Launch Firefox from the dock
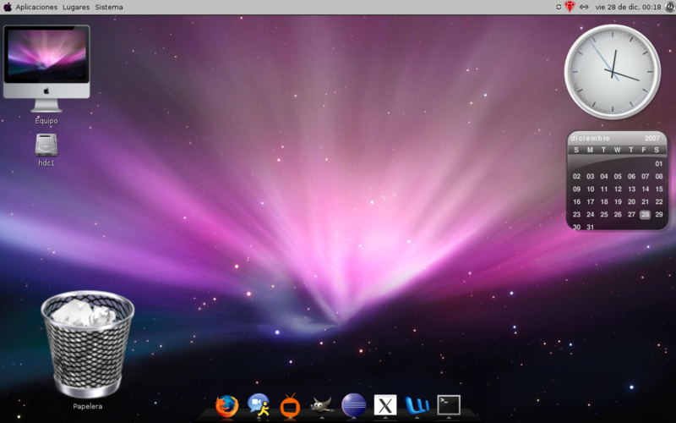Screen dimensions: 676x423 226,406
